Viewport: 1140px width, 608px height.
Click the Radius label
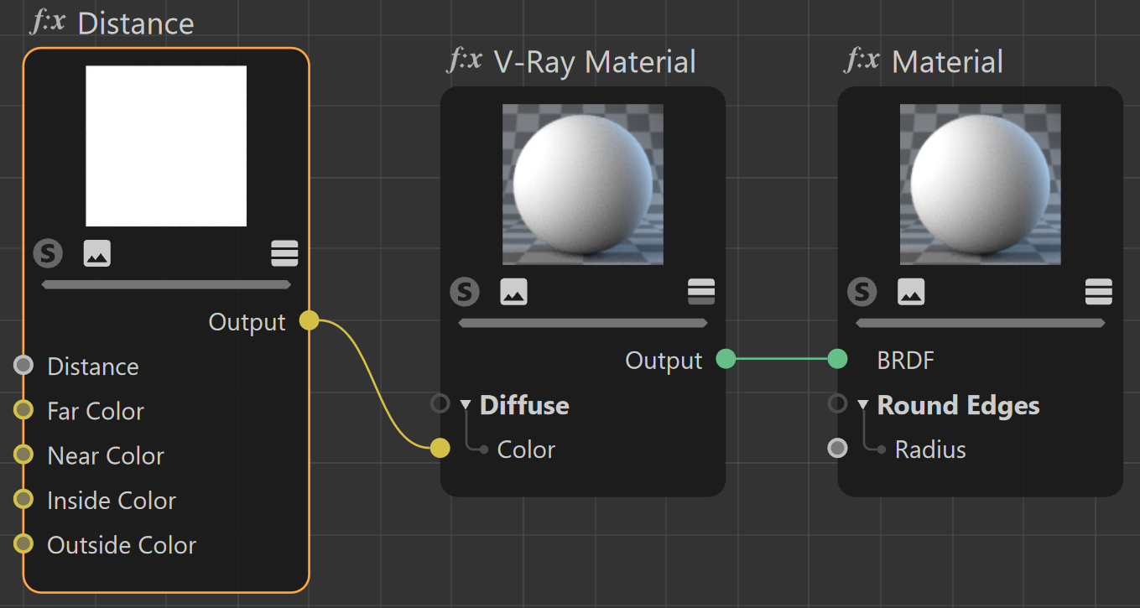point(930,450)
